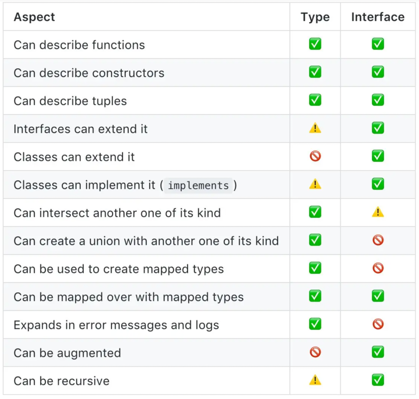The height and width of the screenshot is (399, 419).
Task: Click the Interface checkmark for Can be recursive
Action: click(x=377, y=380)
